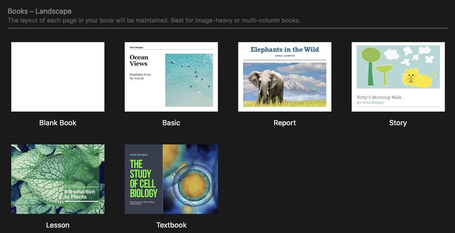Click the Basic label under its thumbnail
This screenshot has width=455, height=233.
[171, 123]
